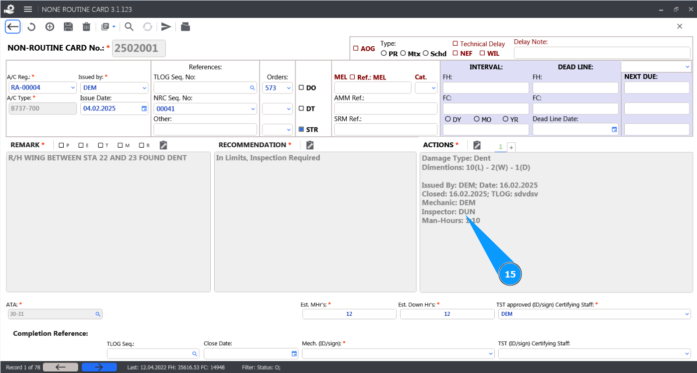697x373 pixels.
Task: Expand the TST approved Certifying Staff dropdown
Action: pos(687,314)
